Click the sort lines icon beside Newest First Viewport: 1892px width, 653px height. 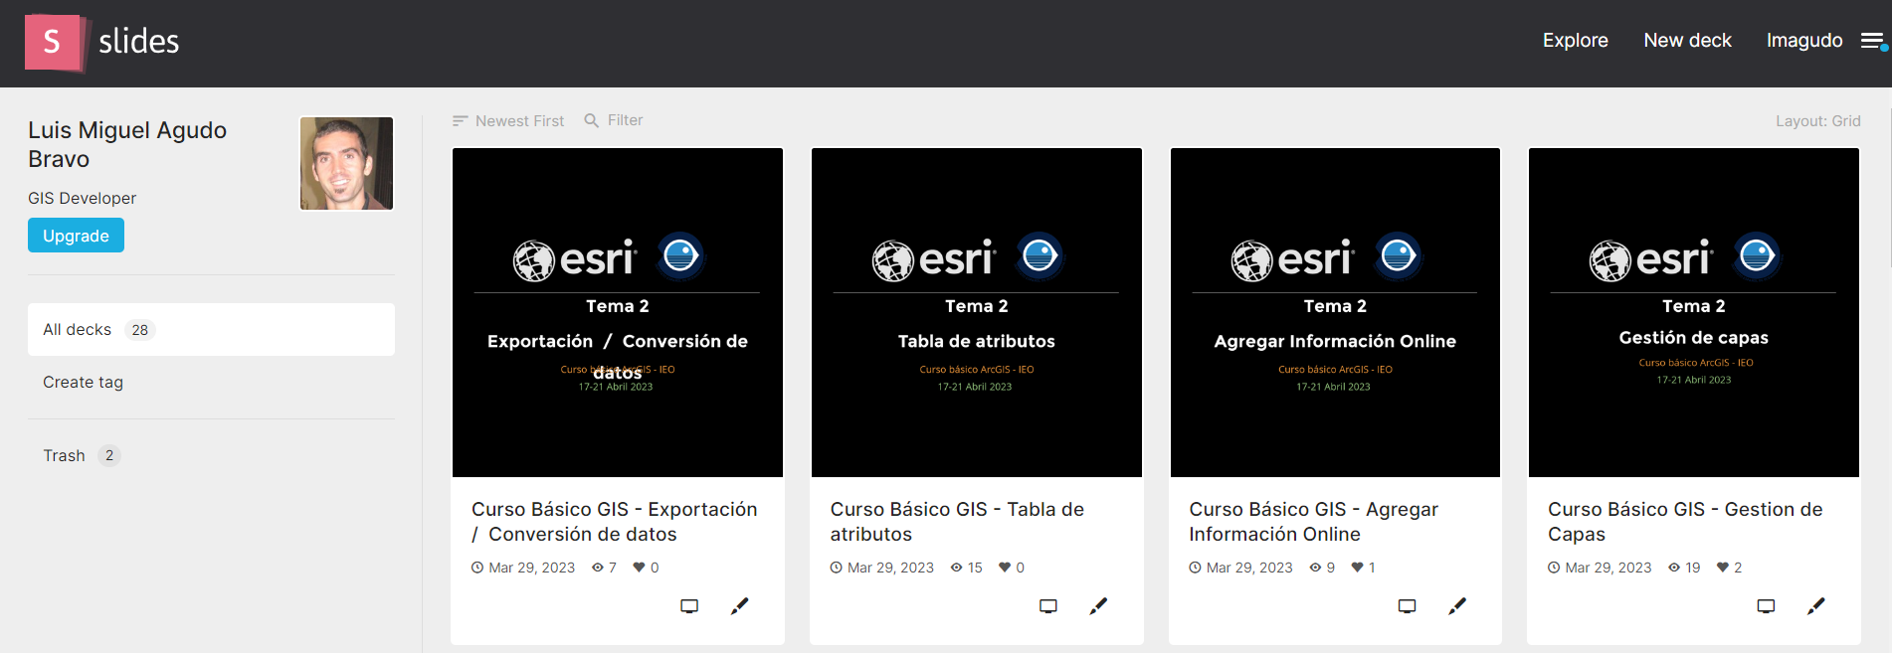point(460,121)
